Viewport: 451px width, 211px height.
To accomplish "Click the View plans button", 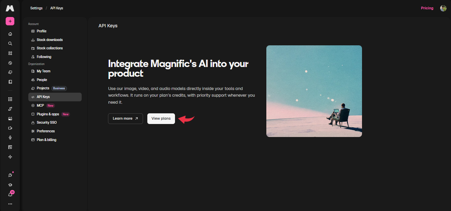I will point(161,119).
